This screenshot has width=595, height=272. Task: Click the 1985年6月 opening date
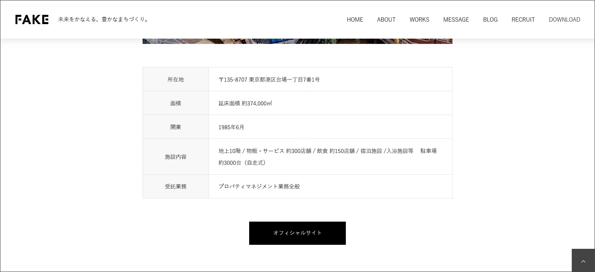click(x=231, y=127)
